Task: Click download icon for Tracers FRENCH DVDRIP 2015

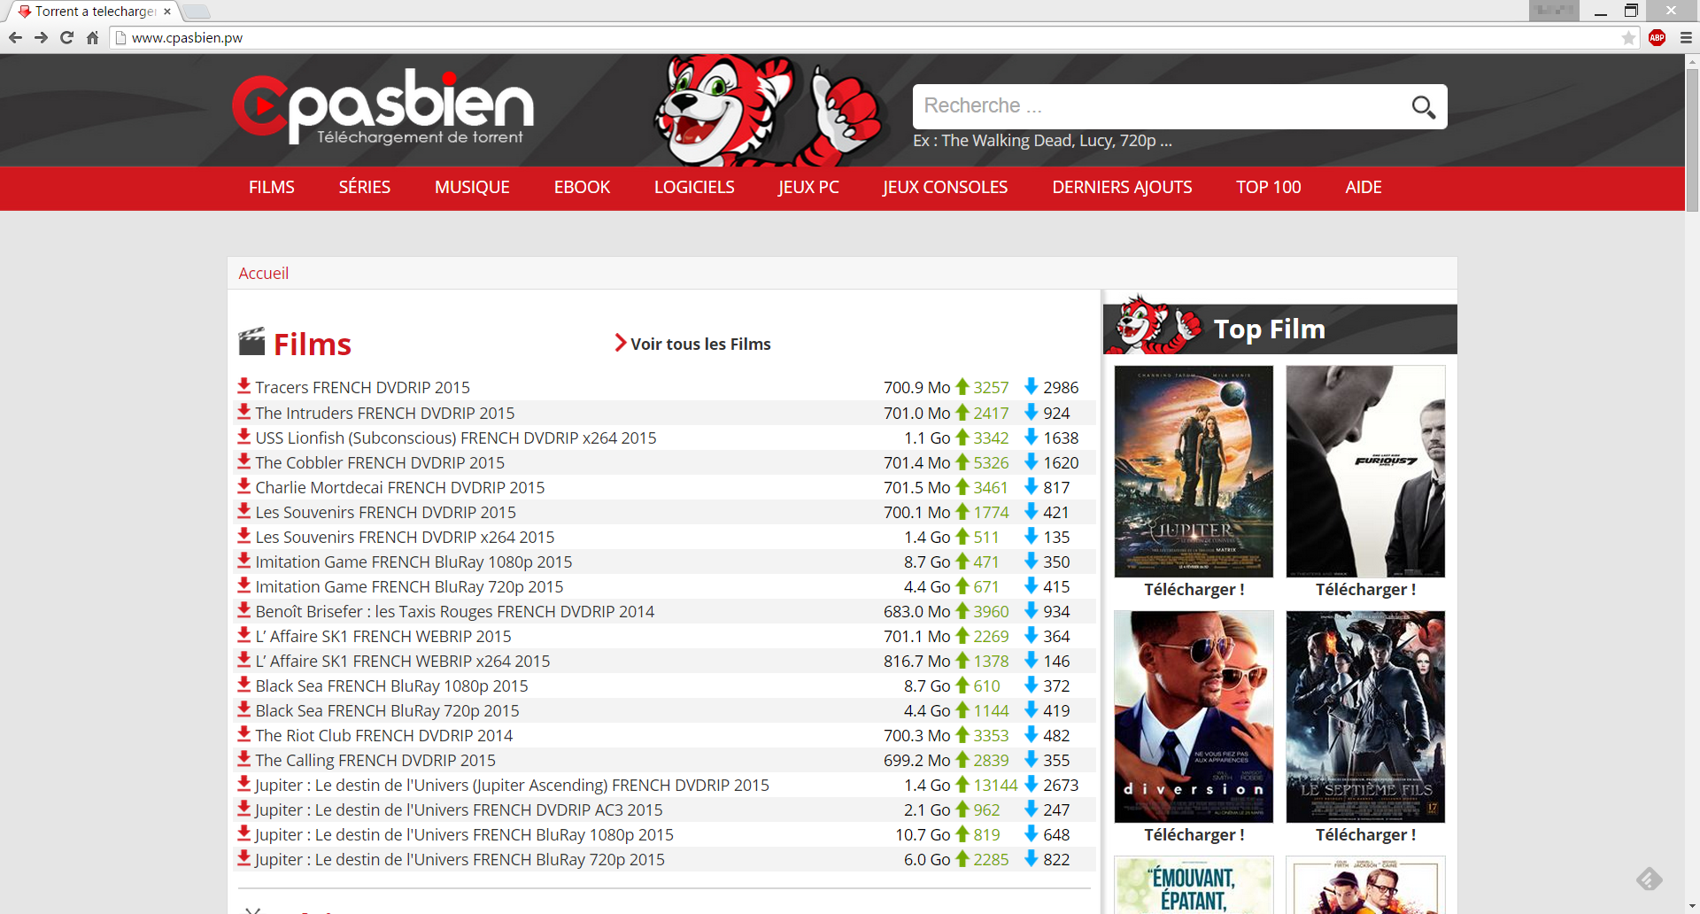Action: pos(244,386)
